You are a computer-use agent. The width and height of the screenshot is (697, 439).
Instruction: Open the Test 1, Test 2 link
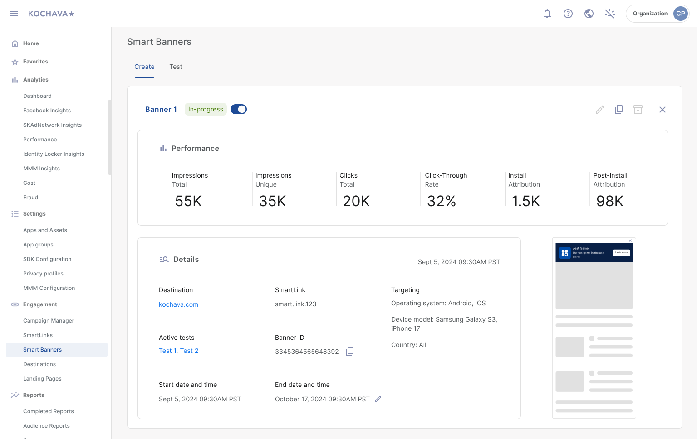point(178,351)
